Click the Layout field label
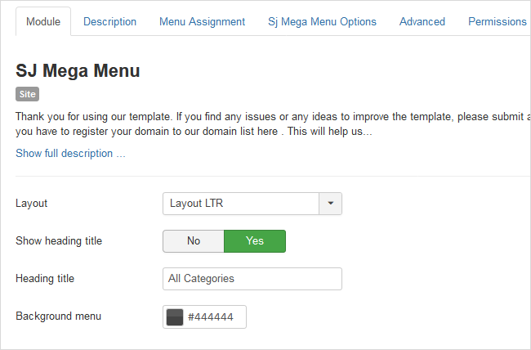Screen dimensions: 531x350 (x=32, y=203)
